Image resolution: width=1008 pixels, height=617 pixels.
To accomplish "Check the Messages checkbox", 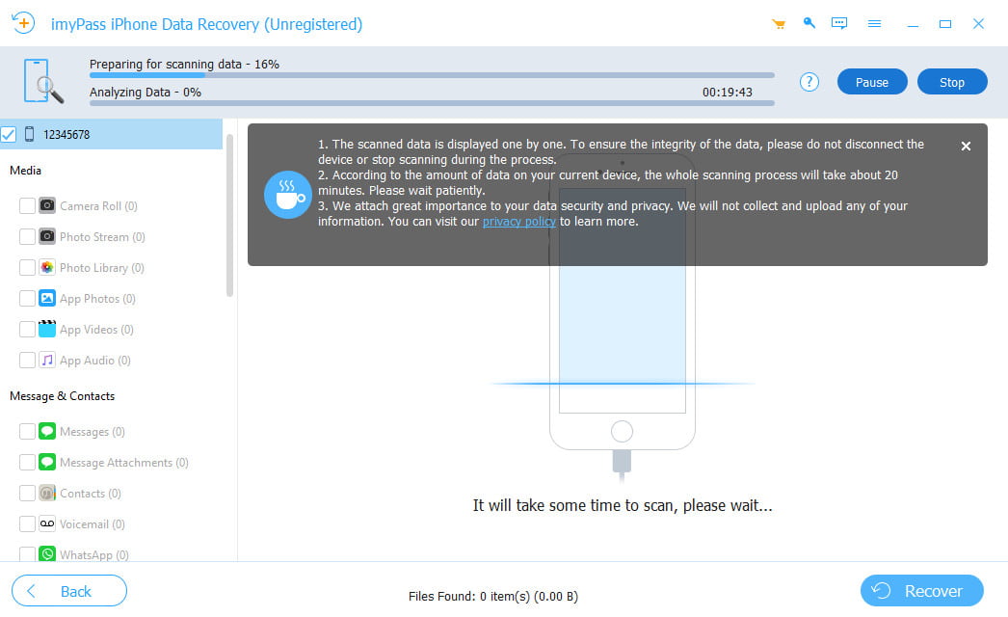I will [27, 432].
